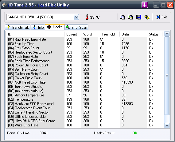This screenshot has width=175, height=142.
Task: Click the copy text to clipboard icon
Action: [122, 17]
